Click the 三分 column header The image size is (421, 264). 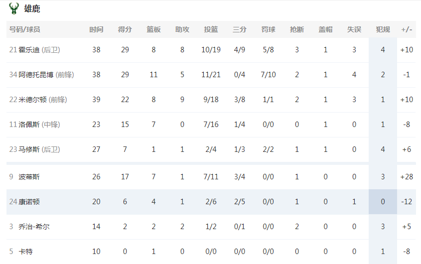(240, 29)
